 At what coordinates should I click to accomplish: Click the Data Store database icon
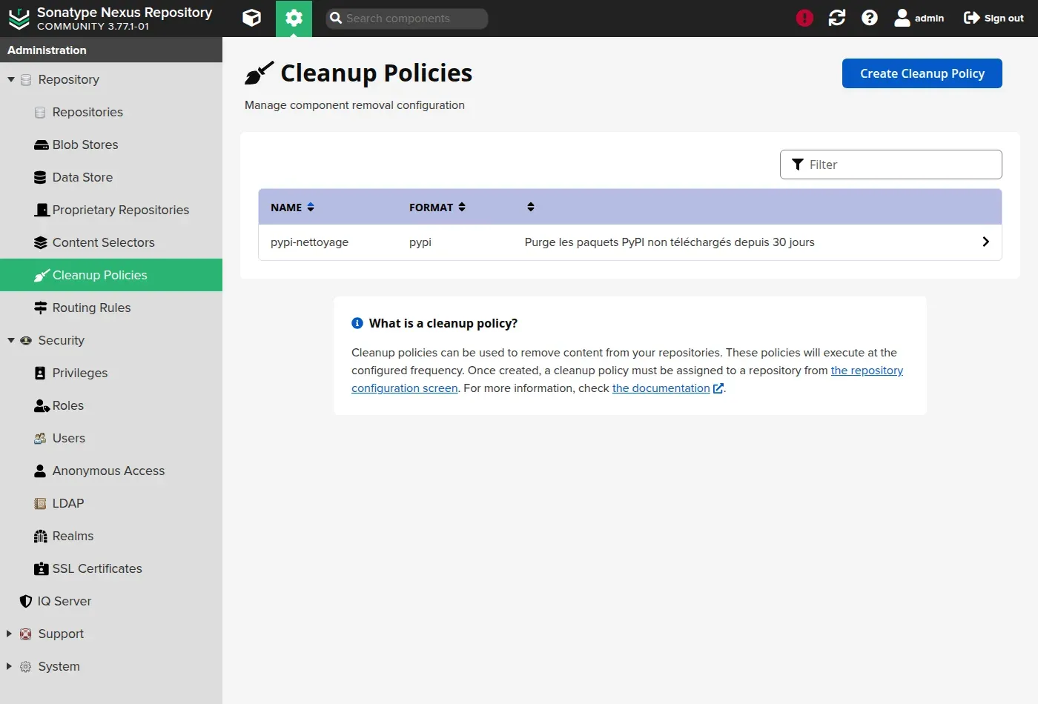[40, 177]
